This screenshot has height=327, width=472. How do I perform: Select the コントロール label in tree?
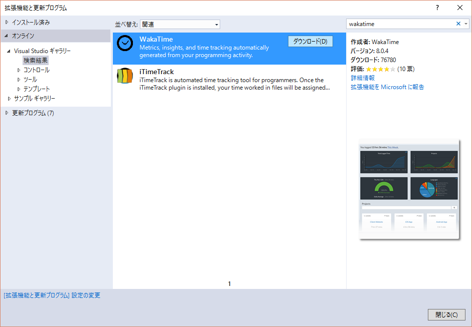pos(37,70)
